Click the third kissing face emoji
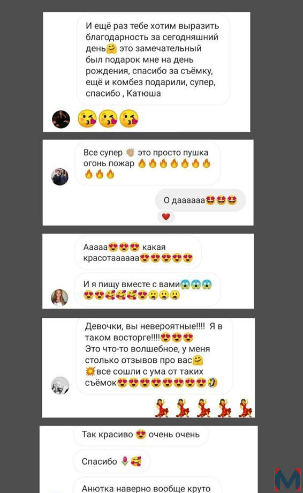 (129, 118)
